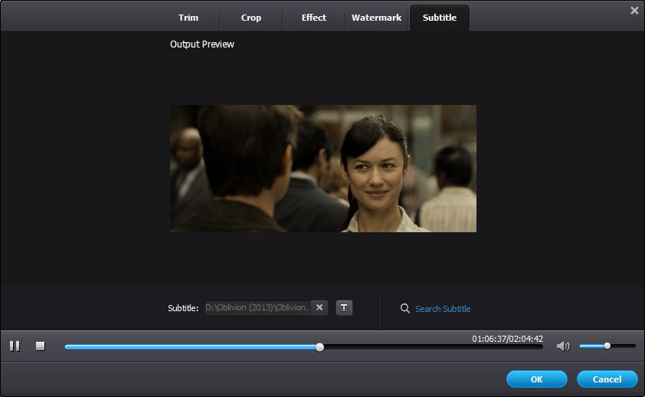The width and height of the screenshot is (645, 397).
Task: Click the subtitle file path field
Action: (x=258, y=307)
